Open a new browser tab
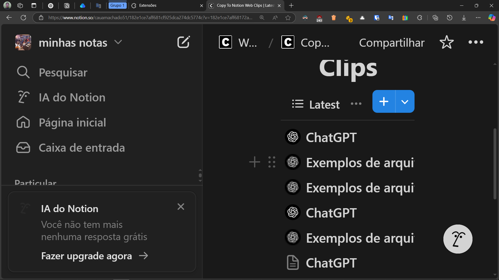The height and width of the screenshot is (280, 499). tap(291, 5)
